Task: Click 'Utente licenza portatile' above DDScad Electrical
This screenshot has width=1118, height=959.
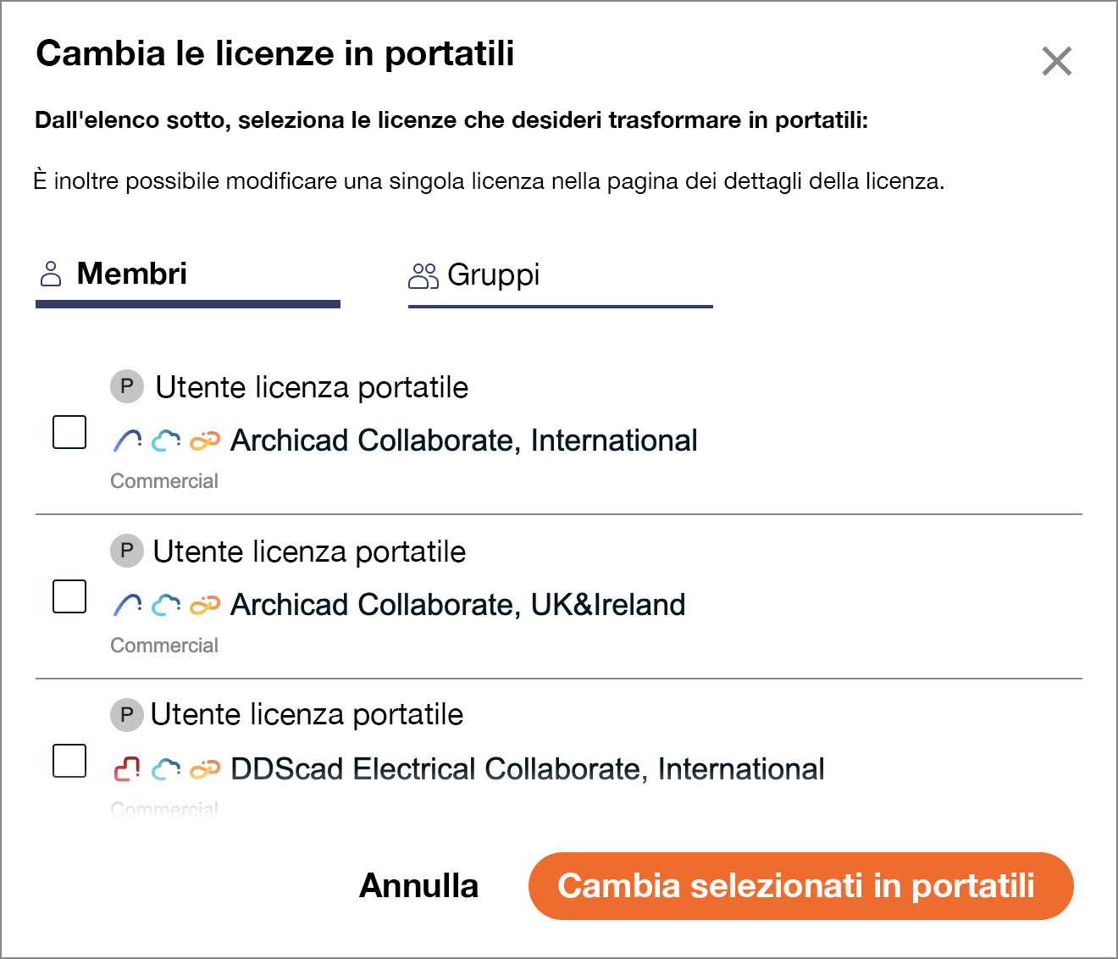Action: coord(307,715)
